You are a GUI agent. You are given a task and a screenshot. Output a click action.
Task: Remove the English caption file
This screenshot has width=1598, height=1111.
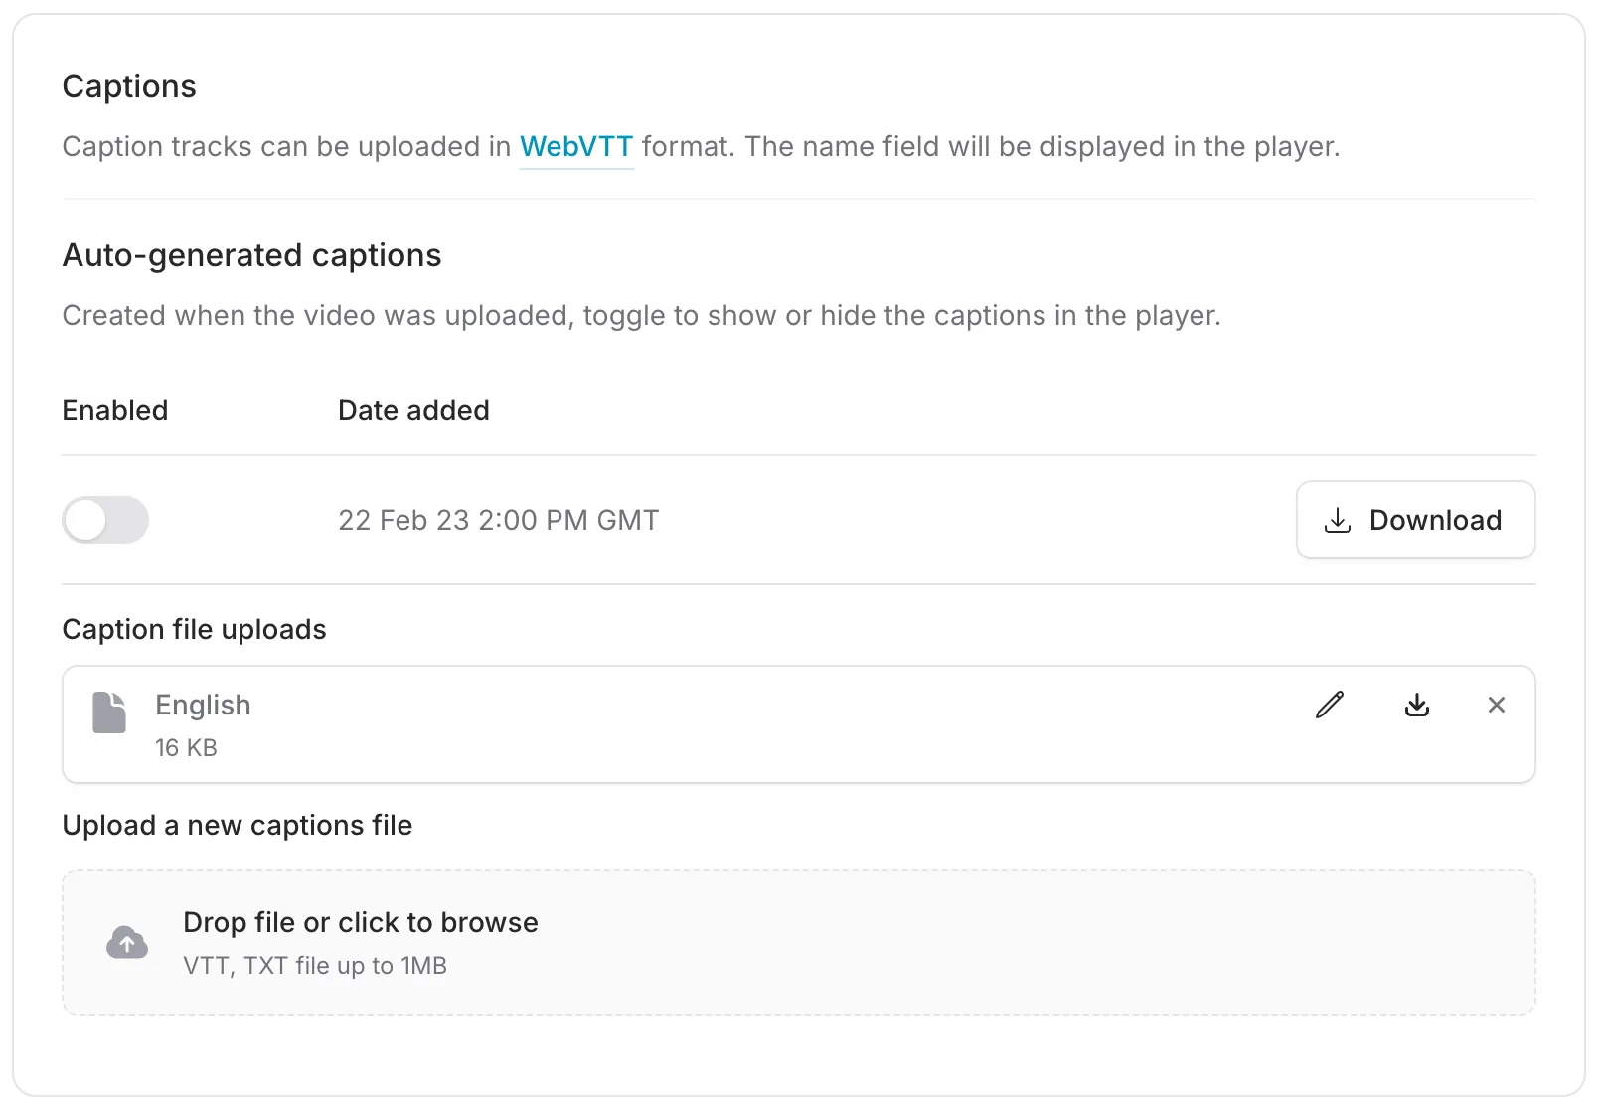pyautogui.click(x=1496, y=705)
